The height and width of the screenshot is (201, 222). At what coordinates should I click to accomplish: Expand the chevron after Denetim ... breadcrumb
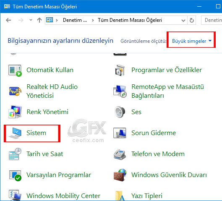[93, 20]
